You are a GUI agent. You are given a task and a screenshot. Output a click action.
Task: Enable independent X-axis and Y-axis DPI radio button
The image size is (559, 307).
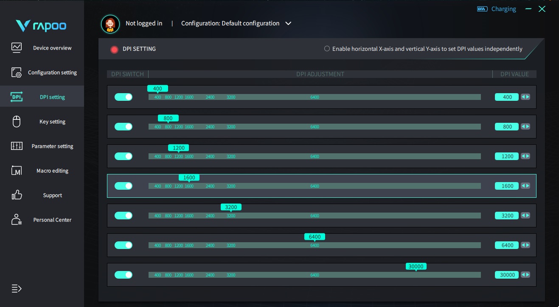tap(327, 49)
